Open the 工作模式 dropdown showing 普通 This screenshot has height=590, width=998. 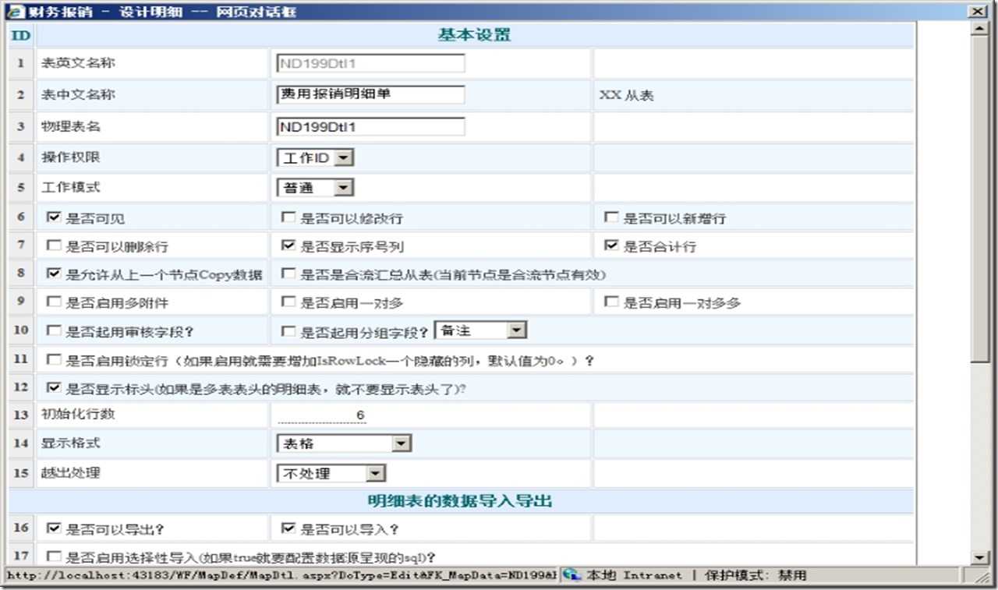[x=315, y=187]
